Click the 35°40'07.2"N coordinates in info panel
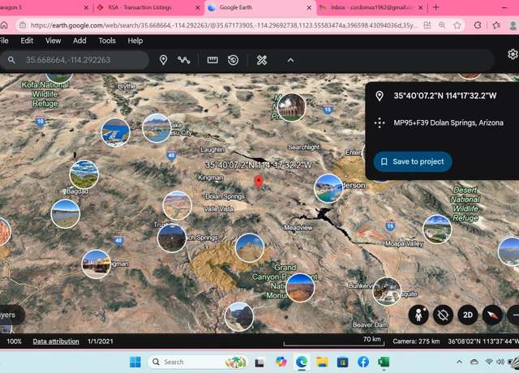This screenshot has width=519, height=373. pyautogui.click(x=445, y=96)
